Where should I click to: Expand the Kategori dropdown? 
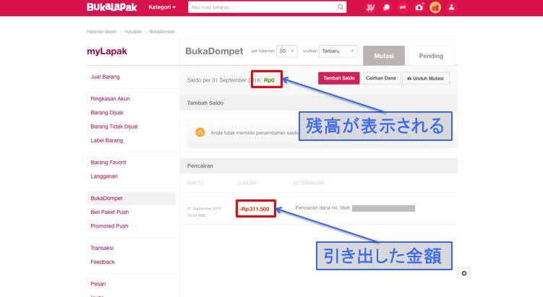pos(162,7)
